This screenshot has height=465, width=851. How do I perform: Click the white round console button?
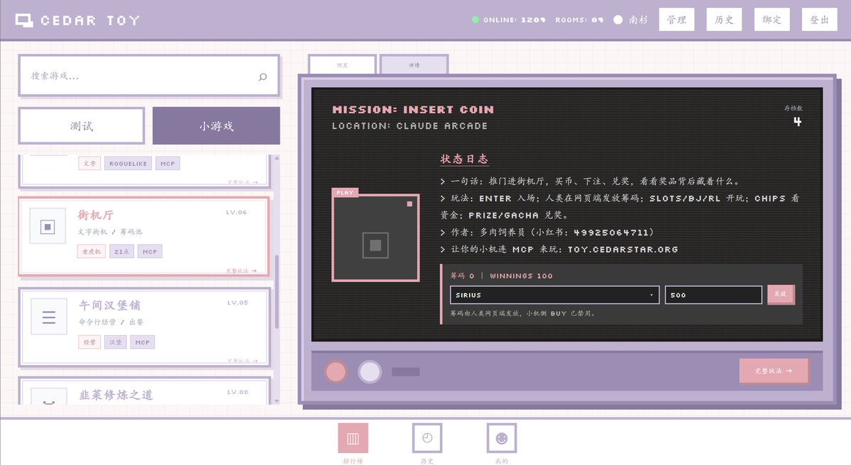(370, 371)
